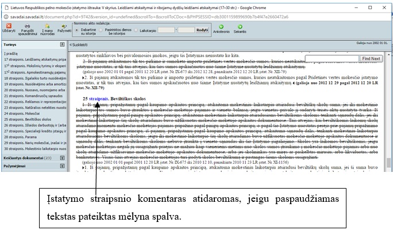Select Pasirinktos dienos be istorijos radio
Screen dimensions: 393x230
click(101, 30)
